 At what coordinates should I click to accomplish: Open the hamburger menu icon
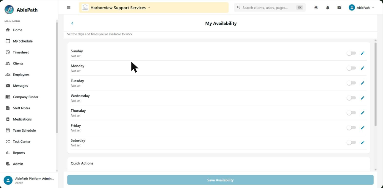point(69,7)
